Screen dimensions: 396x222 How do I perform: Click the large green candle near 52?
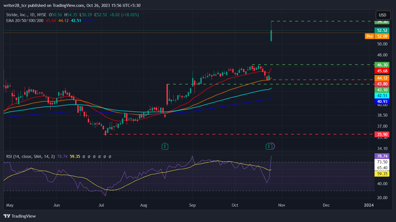point(271,35)
